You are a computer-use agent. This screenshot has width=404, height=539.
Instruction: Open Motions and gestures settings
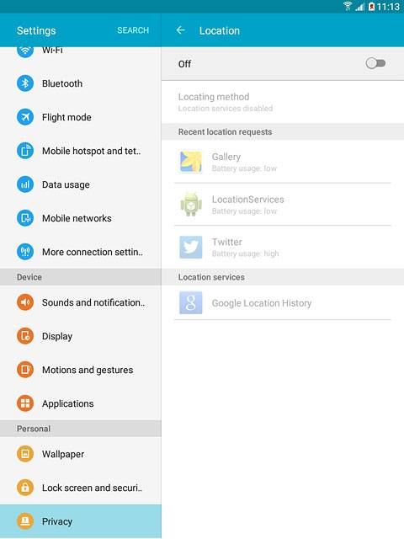tap(81, 370)
